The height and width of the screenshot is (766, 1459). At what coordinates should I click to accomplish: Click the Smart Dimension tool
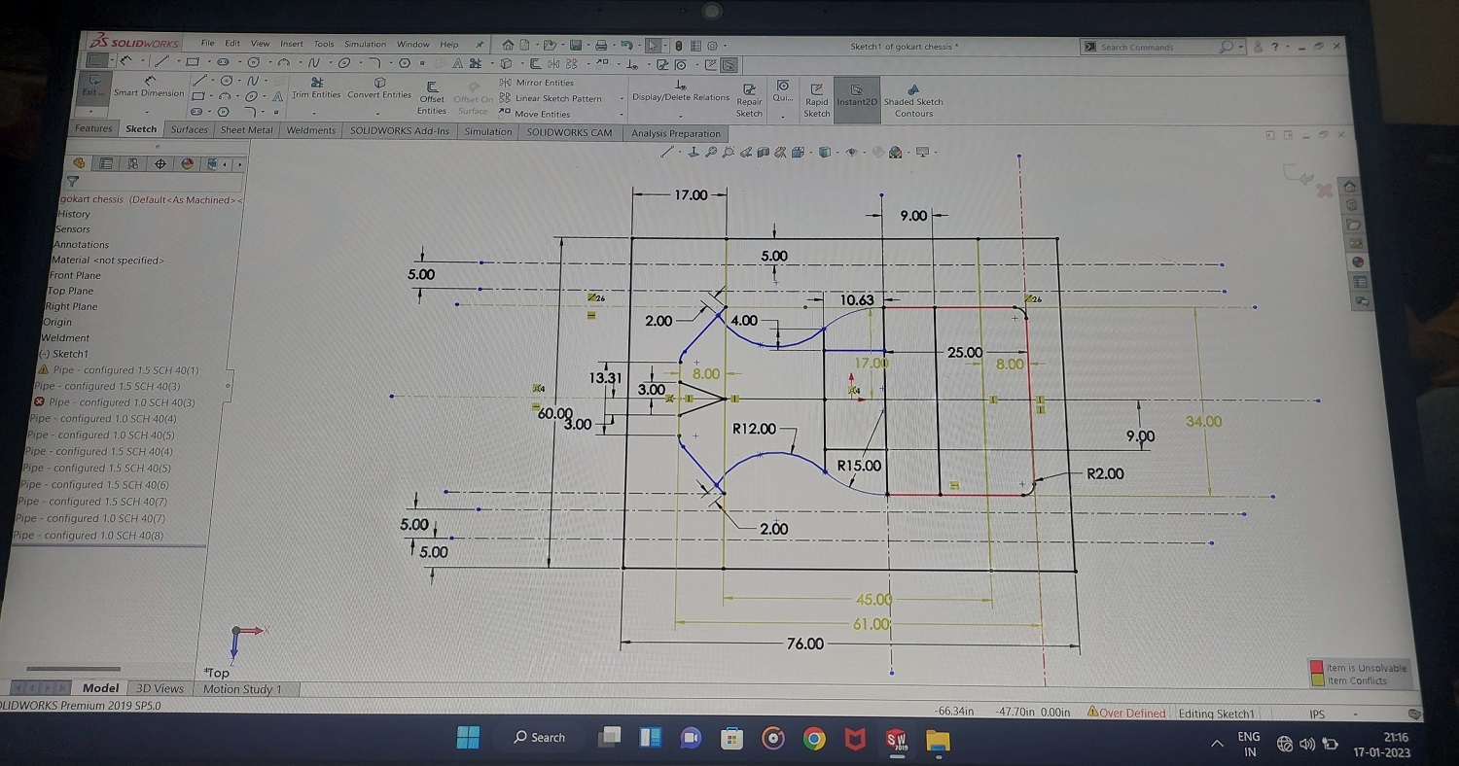click(x=148, y=87)
